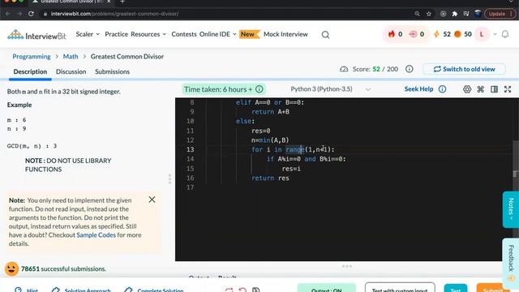The image size is (519, 292).
Task: Switch to the Discussion tab
Action: [71, 72]
